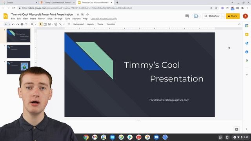This screenshot has width=251, height=141.
Task: Select the Line tool
Action: click(x=60, y=24)
